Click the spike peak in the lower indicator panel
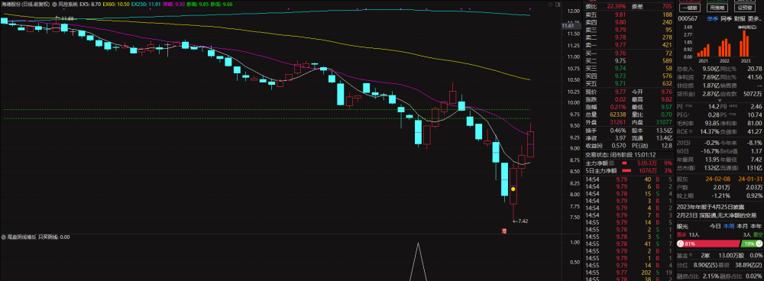Screen dimensions: 764x281 click(x=418, y=244)
